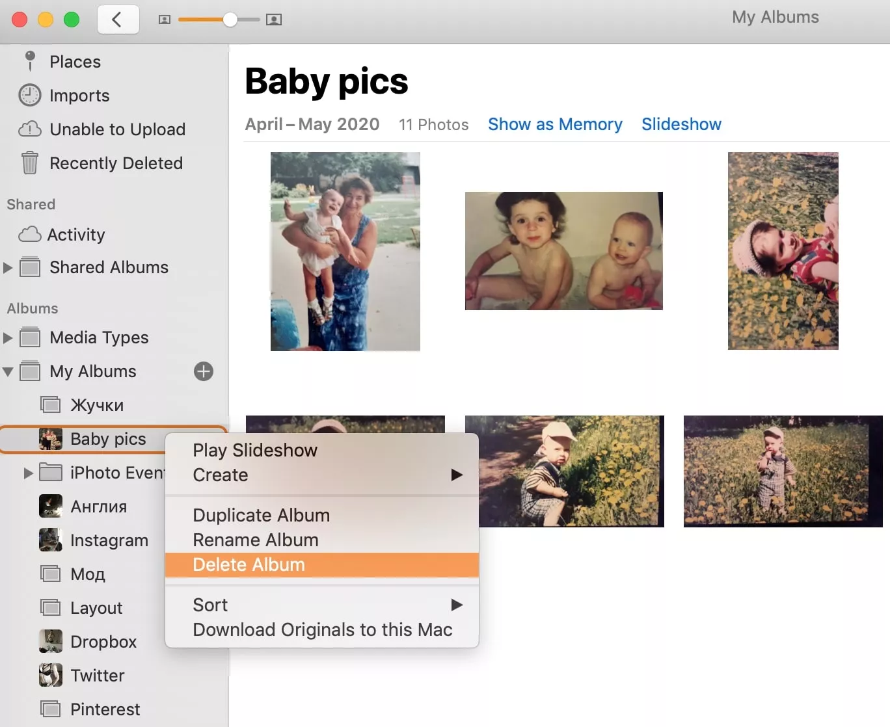The height and width of the screenshot is (727, 890).
Task: Click the Dropbox album thumbnail icon
Action: [x=51, y=641]
